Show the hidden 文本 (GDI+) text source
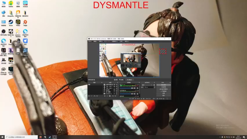This screenshot has height=139, width=247. tap(114, 88)
